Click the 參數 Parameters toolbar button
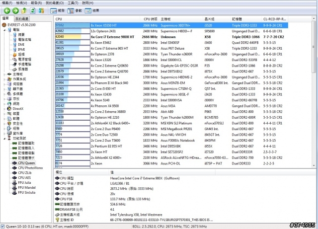318x229 pixels. 75,10
